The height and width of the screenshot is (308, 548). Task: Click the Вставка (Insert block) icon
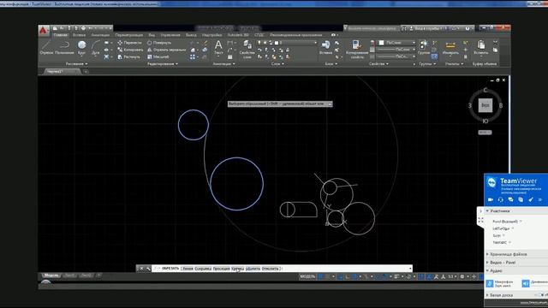pyautogui.click(x=325, y=48)
